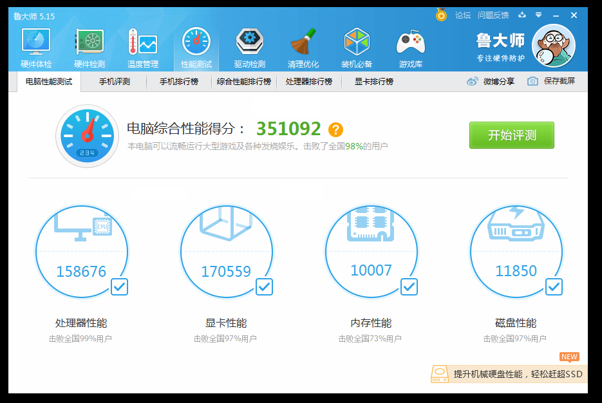Click the processor performance circle 158676
Viewport: 602px width, 403px height.
coord(81,252)
